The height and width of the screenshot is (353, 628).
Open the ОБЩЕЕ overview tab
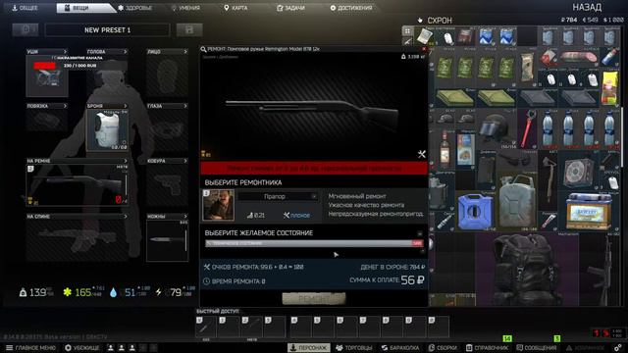point(25,8)
